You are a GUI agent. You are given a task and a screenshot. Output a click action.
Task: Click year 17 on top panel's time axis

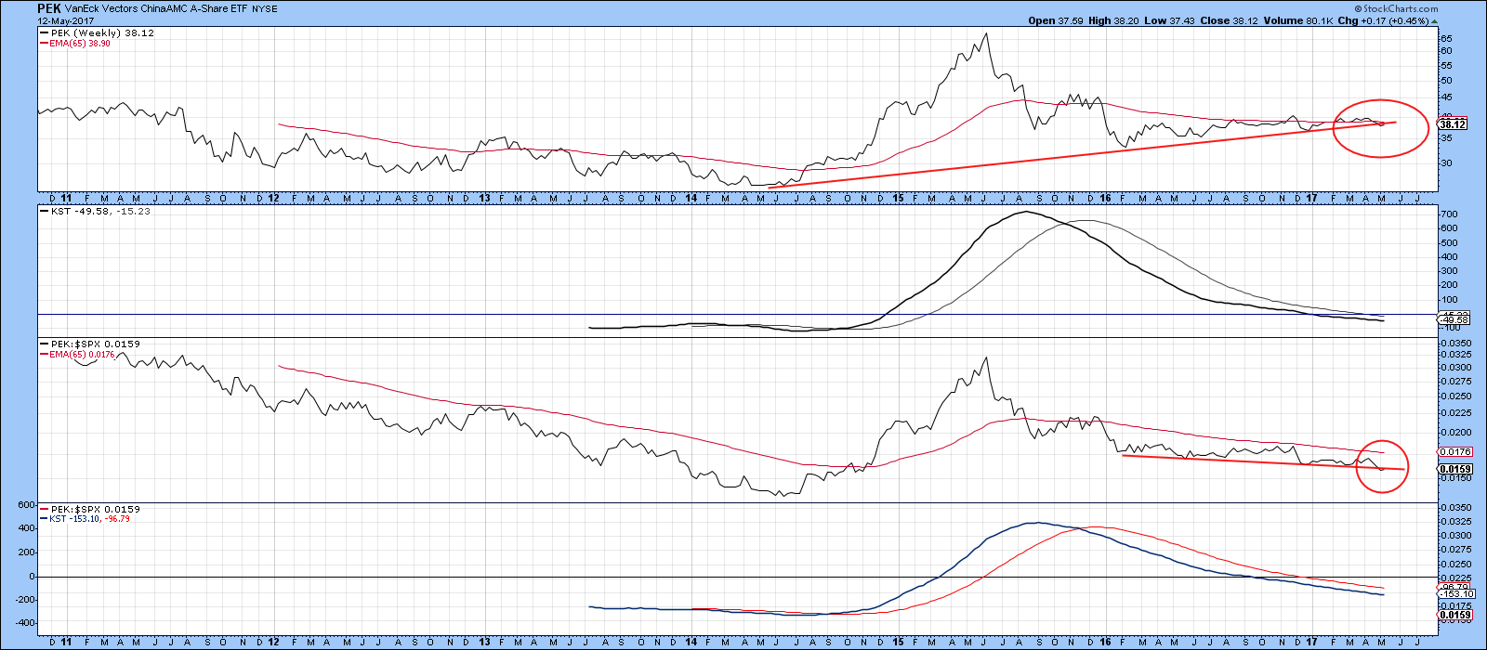coord(1311,198)
